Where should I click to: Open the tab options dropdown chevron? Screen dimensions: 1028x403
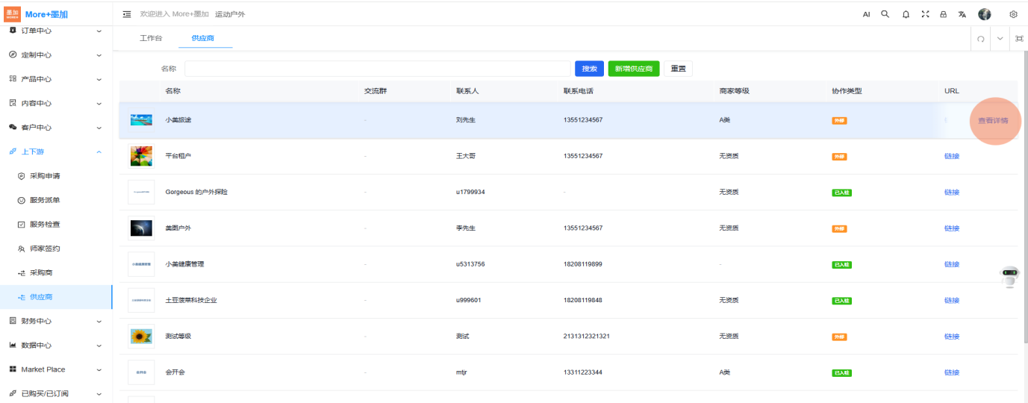1000,39
